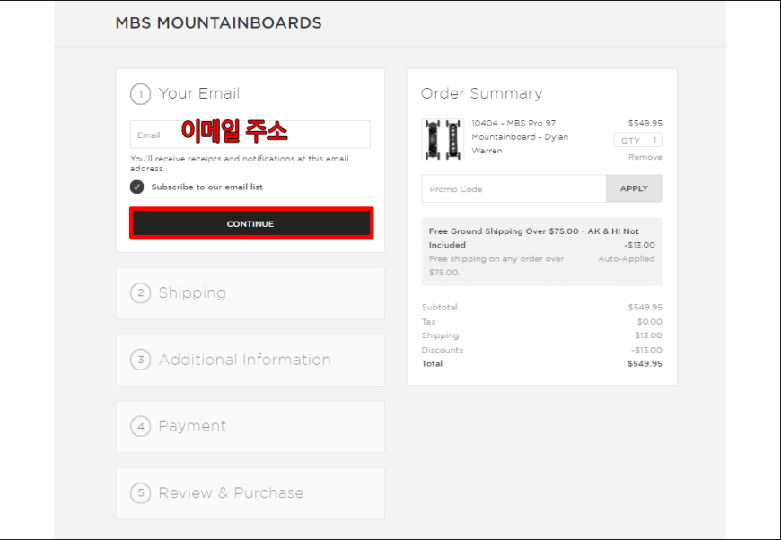Expand the Review & Purchase step

[x=250, y=493]
